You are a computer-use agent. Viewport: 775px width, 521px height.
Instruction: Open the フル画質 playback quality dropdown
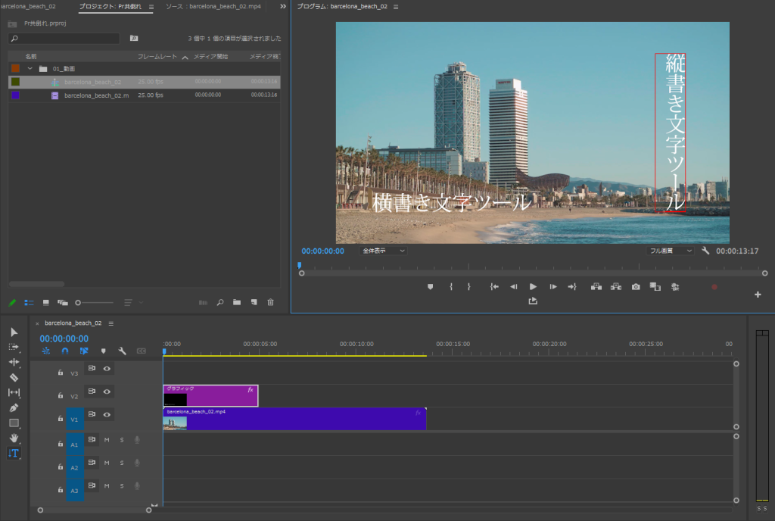(x=669, y=249)
